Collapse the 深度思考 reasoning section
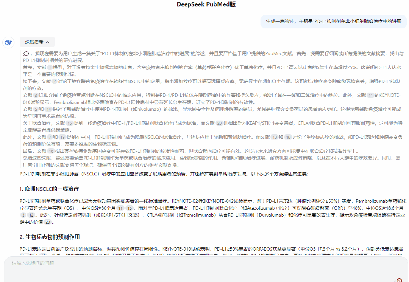Screen dimensions: 409x282 tap(37, 42)
